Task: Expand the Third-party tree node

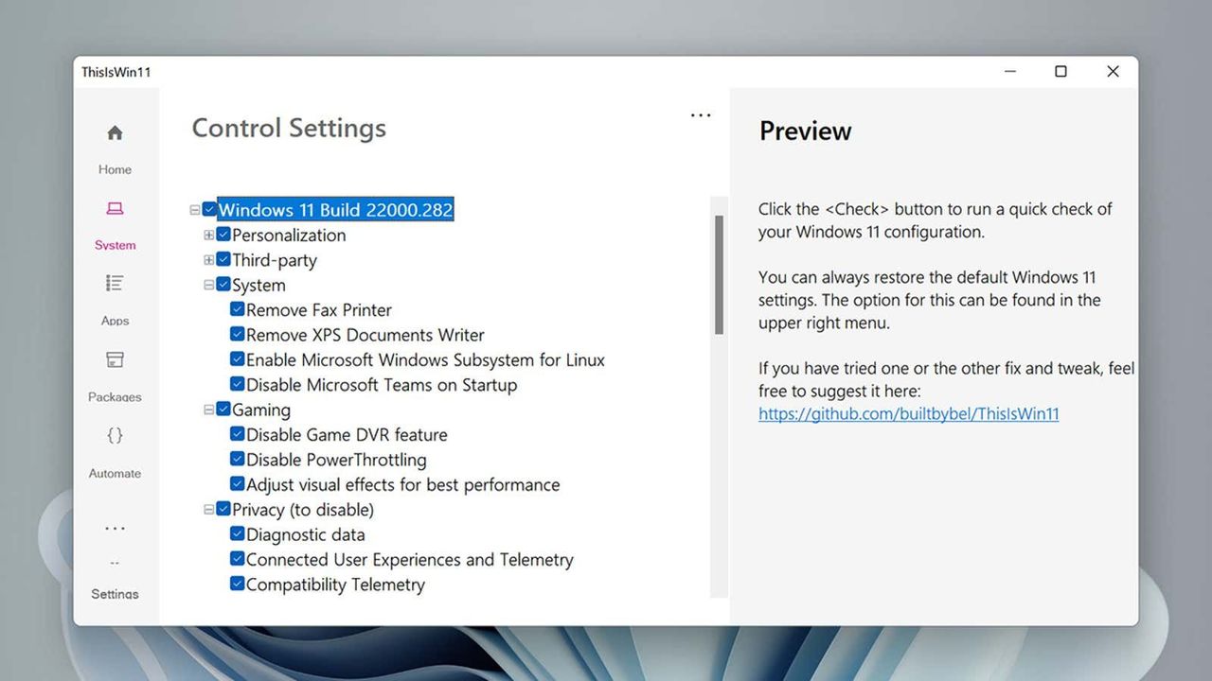Action: (x=209, y=260)
